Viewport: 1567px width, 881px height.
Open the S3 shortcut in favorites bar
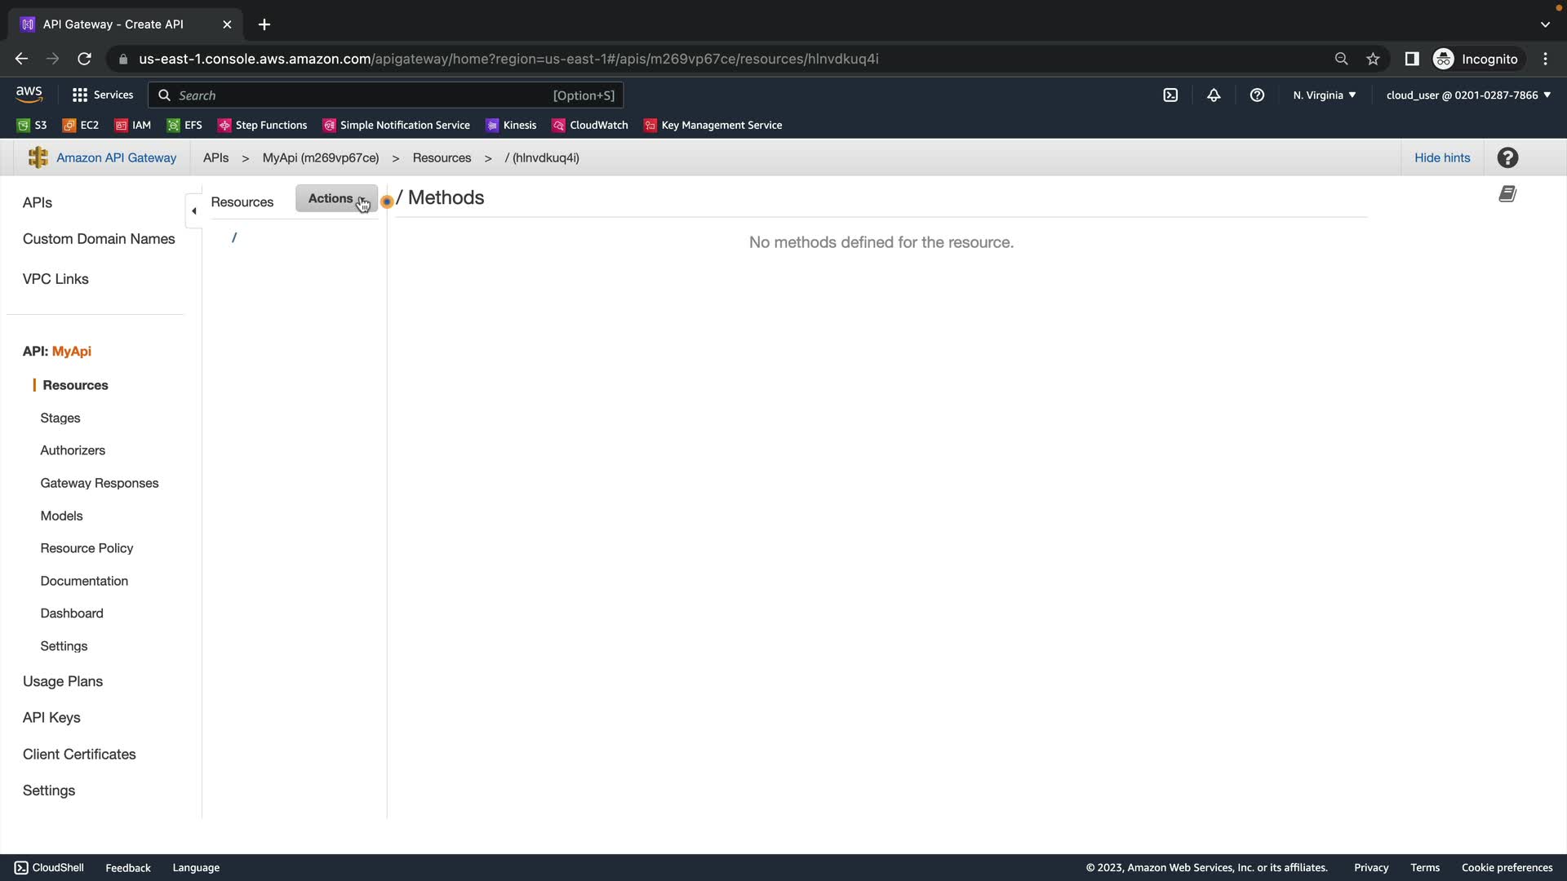tap(33, 125)
